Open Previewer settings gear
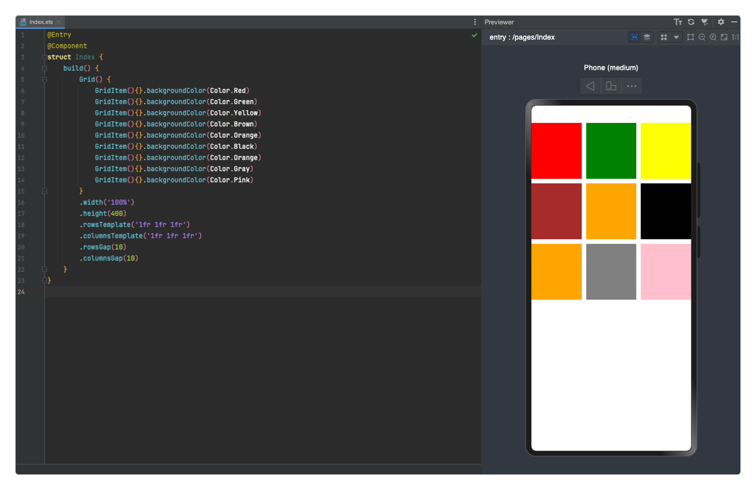Screen dimensions: 756x490 coord(721,22)
